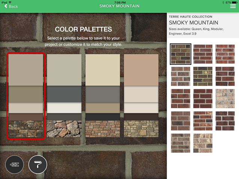Select the fourth palette's peach top swatch
Viewport: 239px width, 179px height.
141,70
